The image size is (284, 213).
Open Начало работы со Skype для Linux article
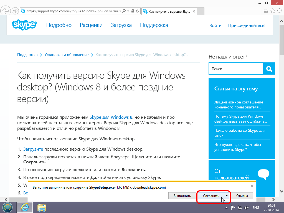click(240, 133)
